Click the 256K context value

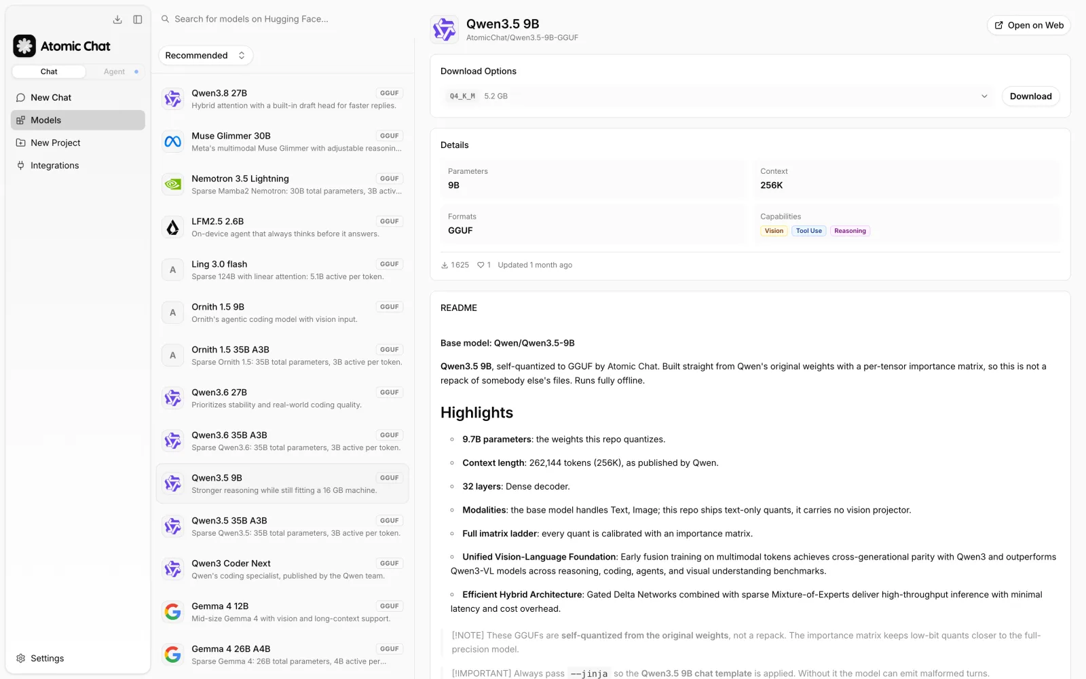pos(772,185)
